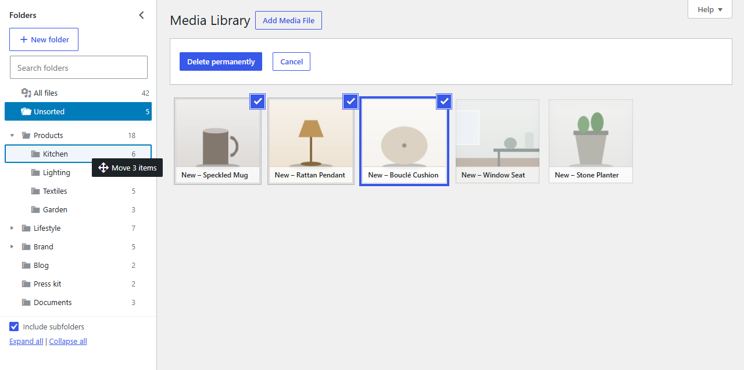Expand the Brand folder arrow

tap(12, 246)
